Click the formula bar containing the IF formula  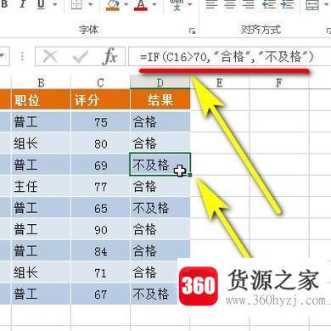(229, 57)
